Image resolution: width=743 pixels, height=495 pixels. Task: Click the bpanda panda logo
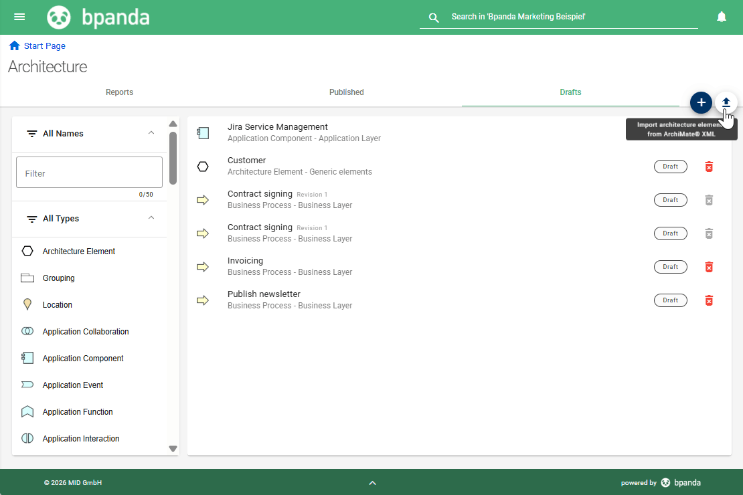(x=59, y=17)
